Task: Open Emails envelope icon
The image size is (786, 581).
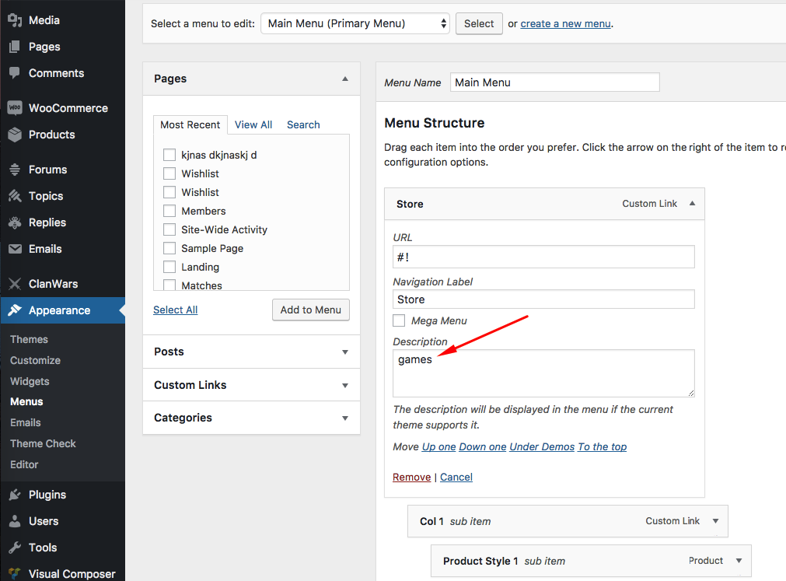Action: pos(15,249)
